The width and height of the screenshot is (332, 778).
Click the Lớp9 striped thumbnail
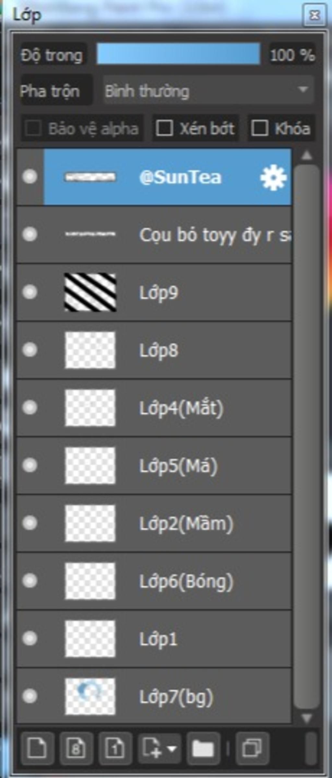pyautogui.click(x=90, y=292)
